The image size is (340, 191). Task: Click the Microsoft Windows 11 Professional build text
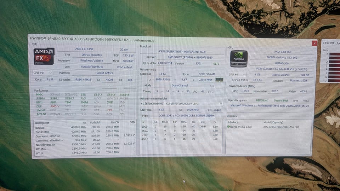270,106
